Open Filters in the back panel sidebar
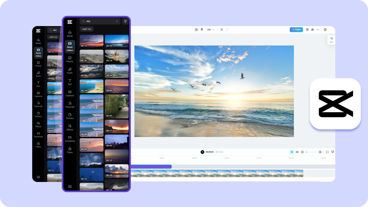Image resolution: width=368 pixels, height=207 pixels. [38, 145]
